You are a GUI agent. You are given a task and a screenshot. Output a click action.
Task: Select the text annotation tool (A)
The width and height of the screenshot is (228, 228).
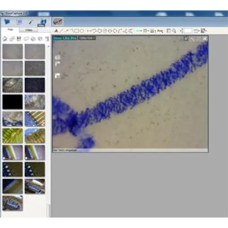pyautogui.click(x=56, y=31)
